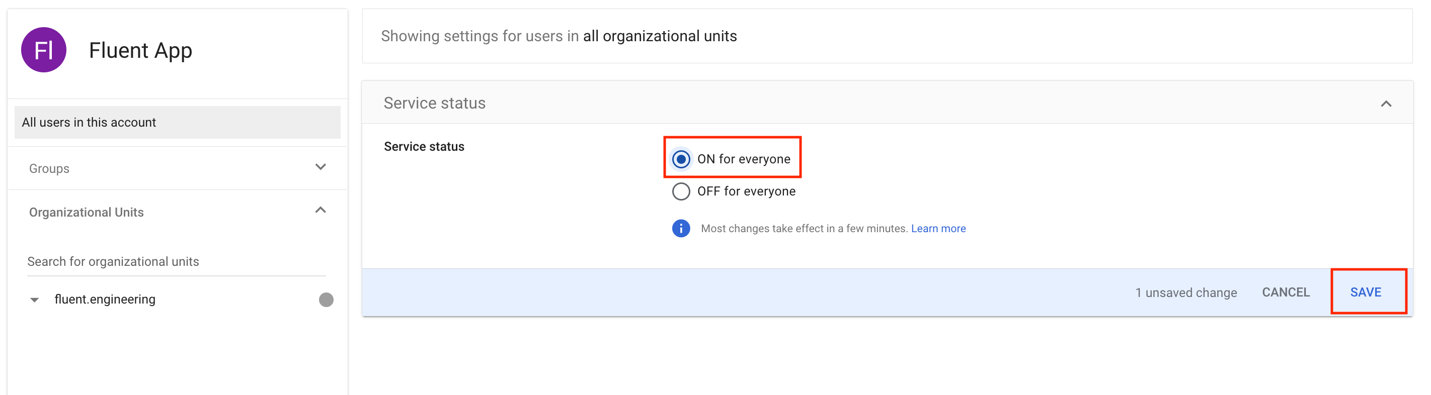Collapse the fluent.engineering tree arrow
The image size is (1431, 395).
(x=34, y=300)
